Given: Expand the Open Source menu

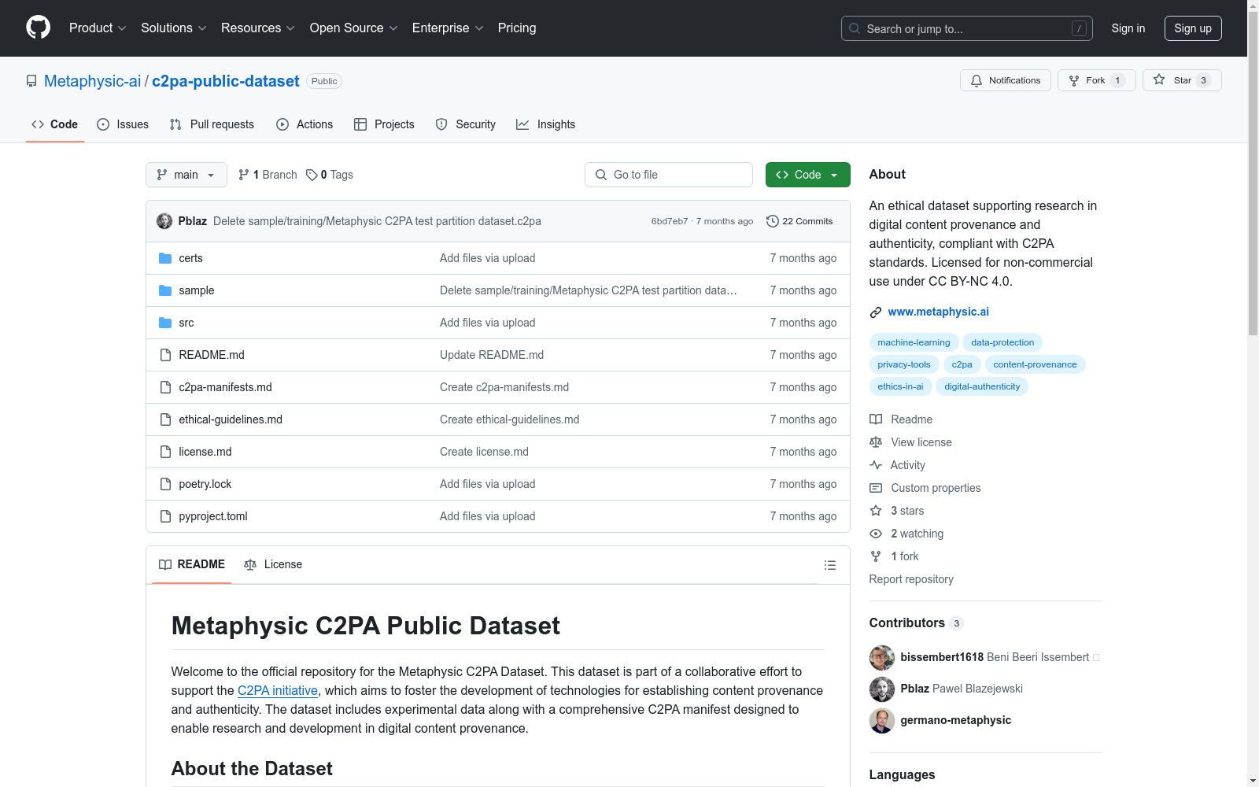Looking at the screenshot, I should [x=354, y=28].
